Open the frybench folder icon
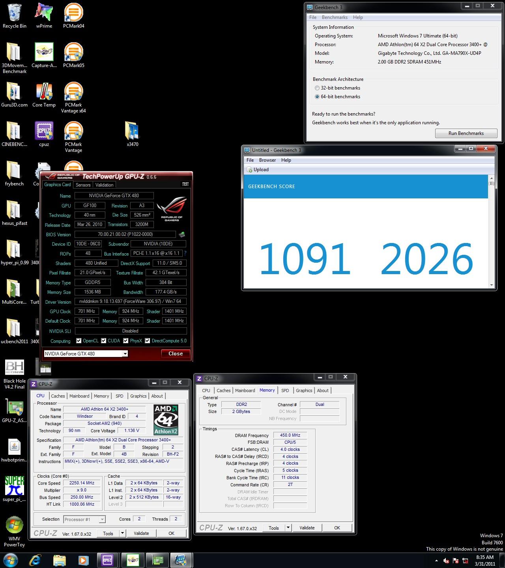This screenshot has height=568, width=505. (x=14, y=174)
